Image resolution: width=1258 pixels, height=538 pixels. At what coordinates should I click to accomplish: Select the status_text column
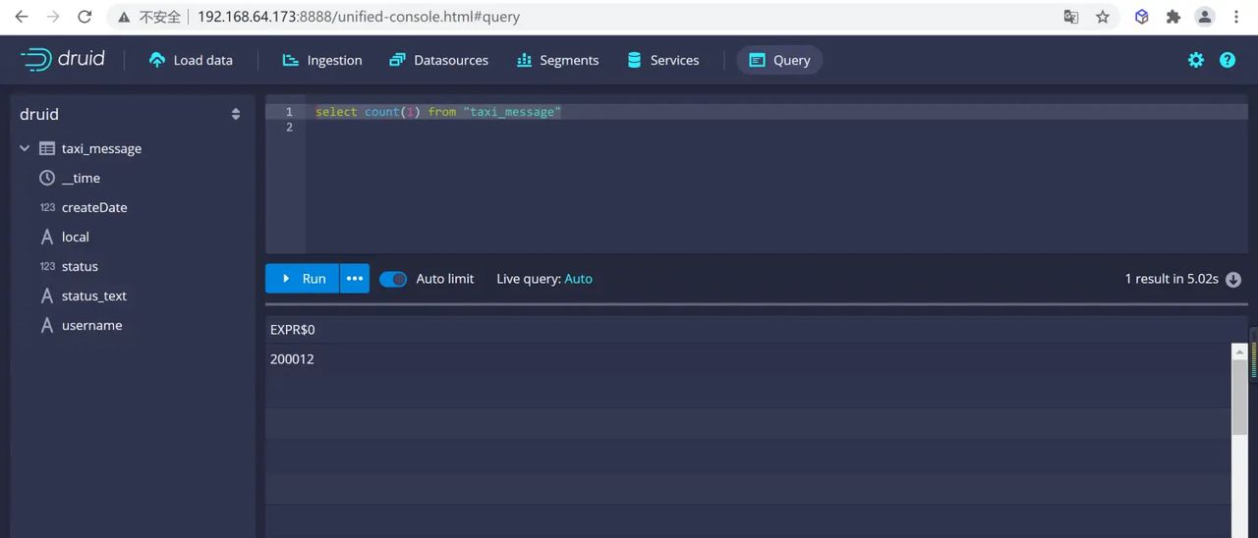tap(94, 296)
